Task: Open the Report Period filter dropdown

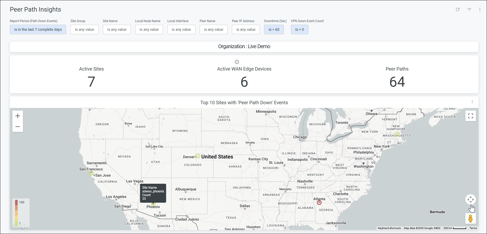Action: [x=38, y=29]
